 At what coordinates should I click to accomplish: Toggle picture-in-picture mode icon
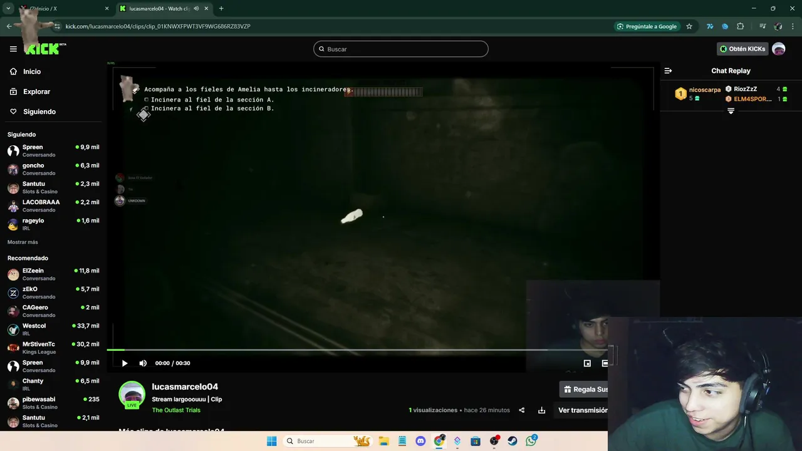[x=587, y=363]
